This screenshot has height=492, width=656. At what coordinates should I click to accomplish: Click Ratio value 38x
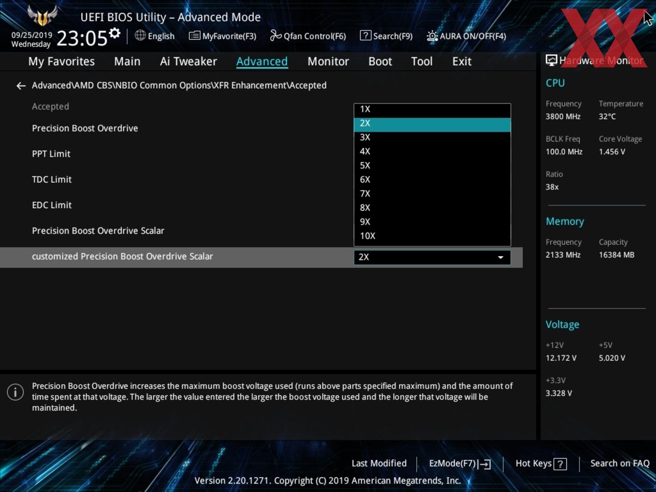552,187
